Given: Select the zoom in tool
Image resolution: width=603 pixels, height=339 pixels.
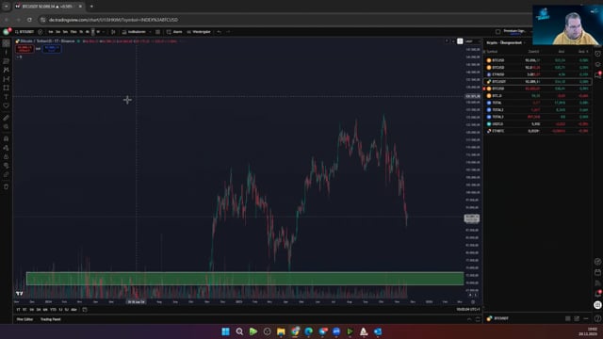Looking at the screenshot, I should pos(7,127).
